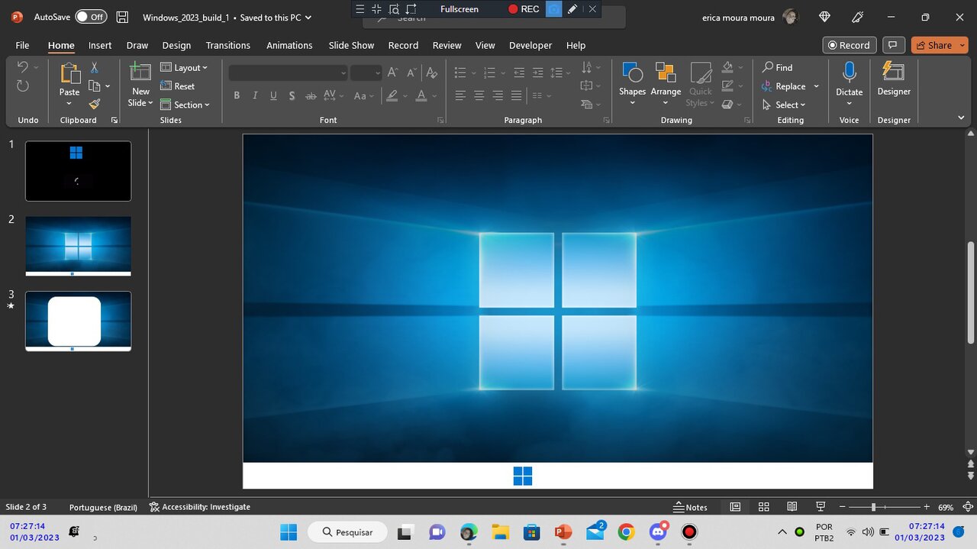Select slide 3 thumbnail
Image resolution: width=977 pixels, height=549 pixels.
(78, 321)
